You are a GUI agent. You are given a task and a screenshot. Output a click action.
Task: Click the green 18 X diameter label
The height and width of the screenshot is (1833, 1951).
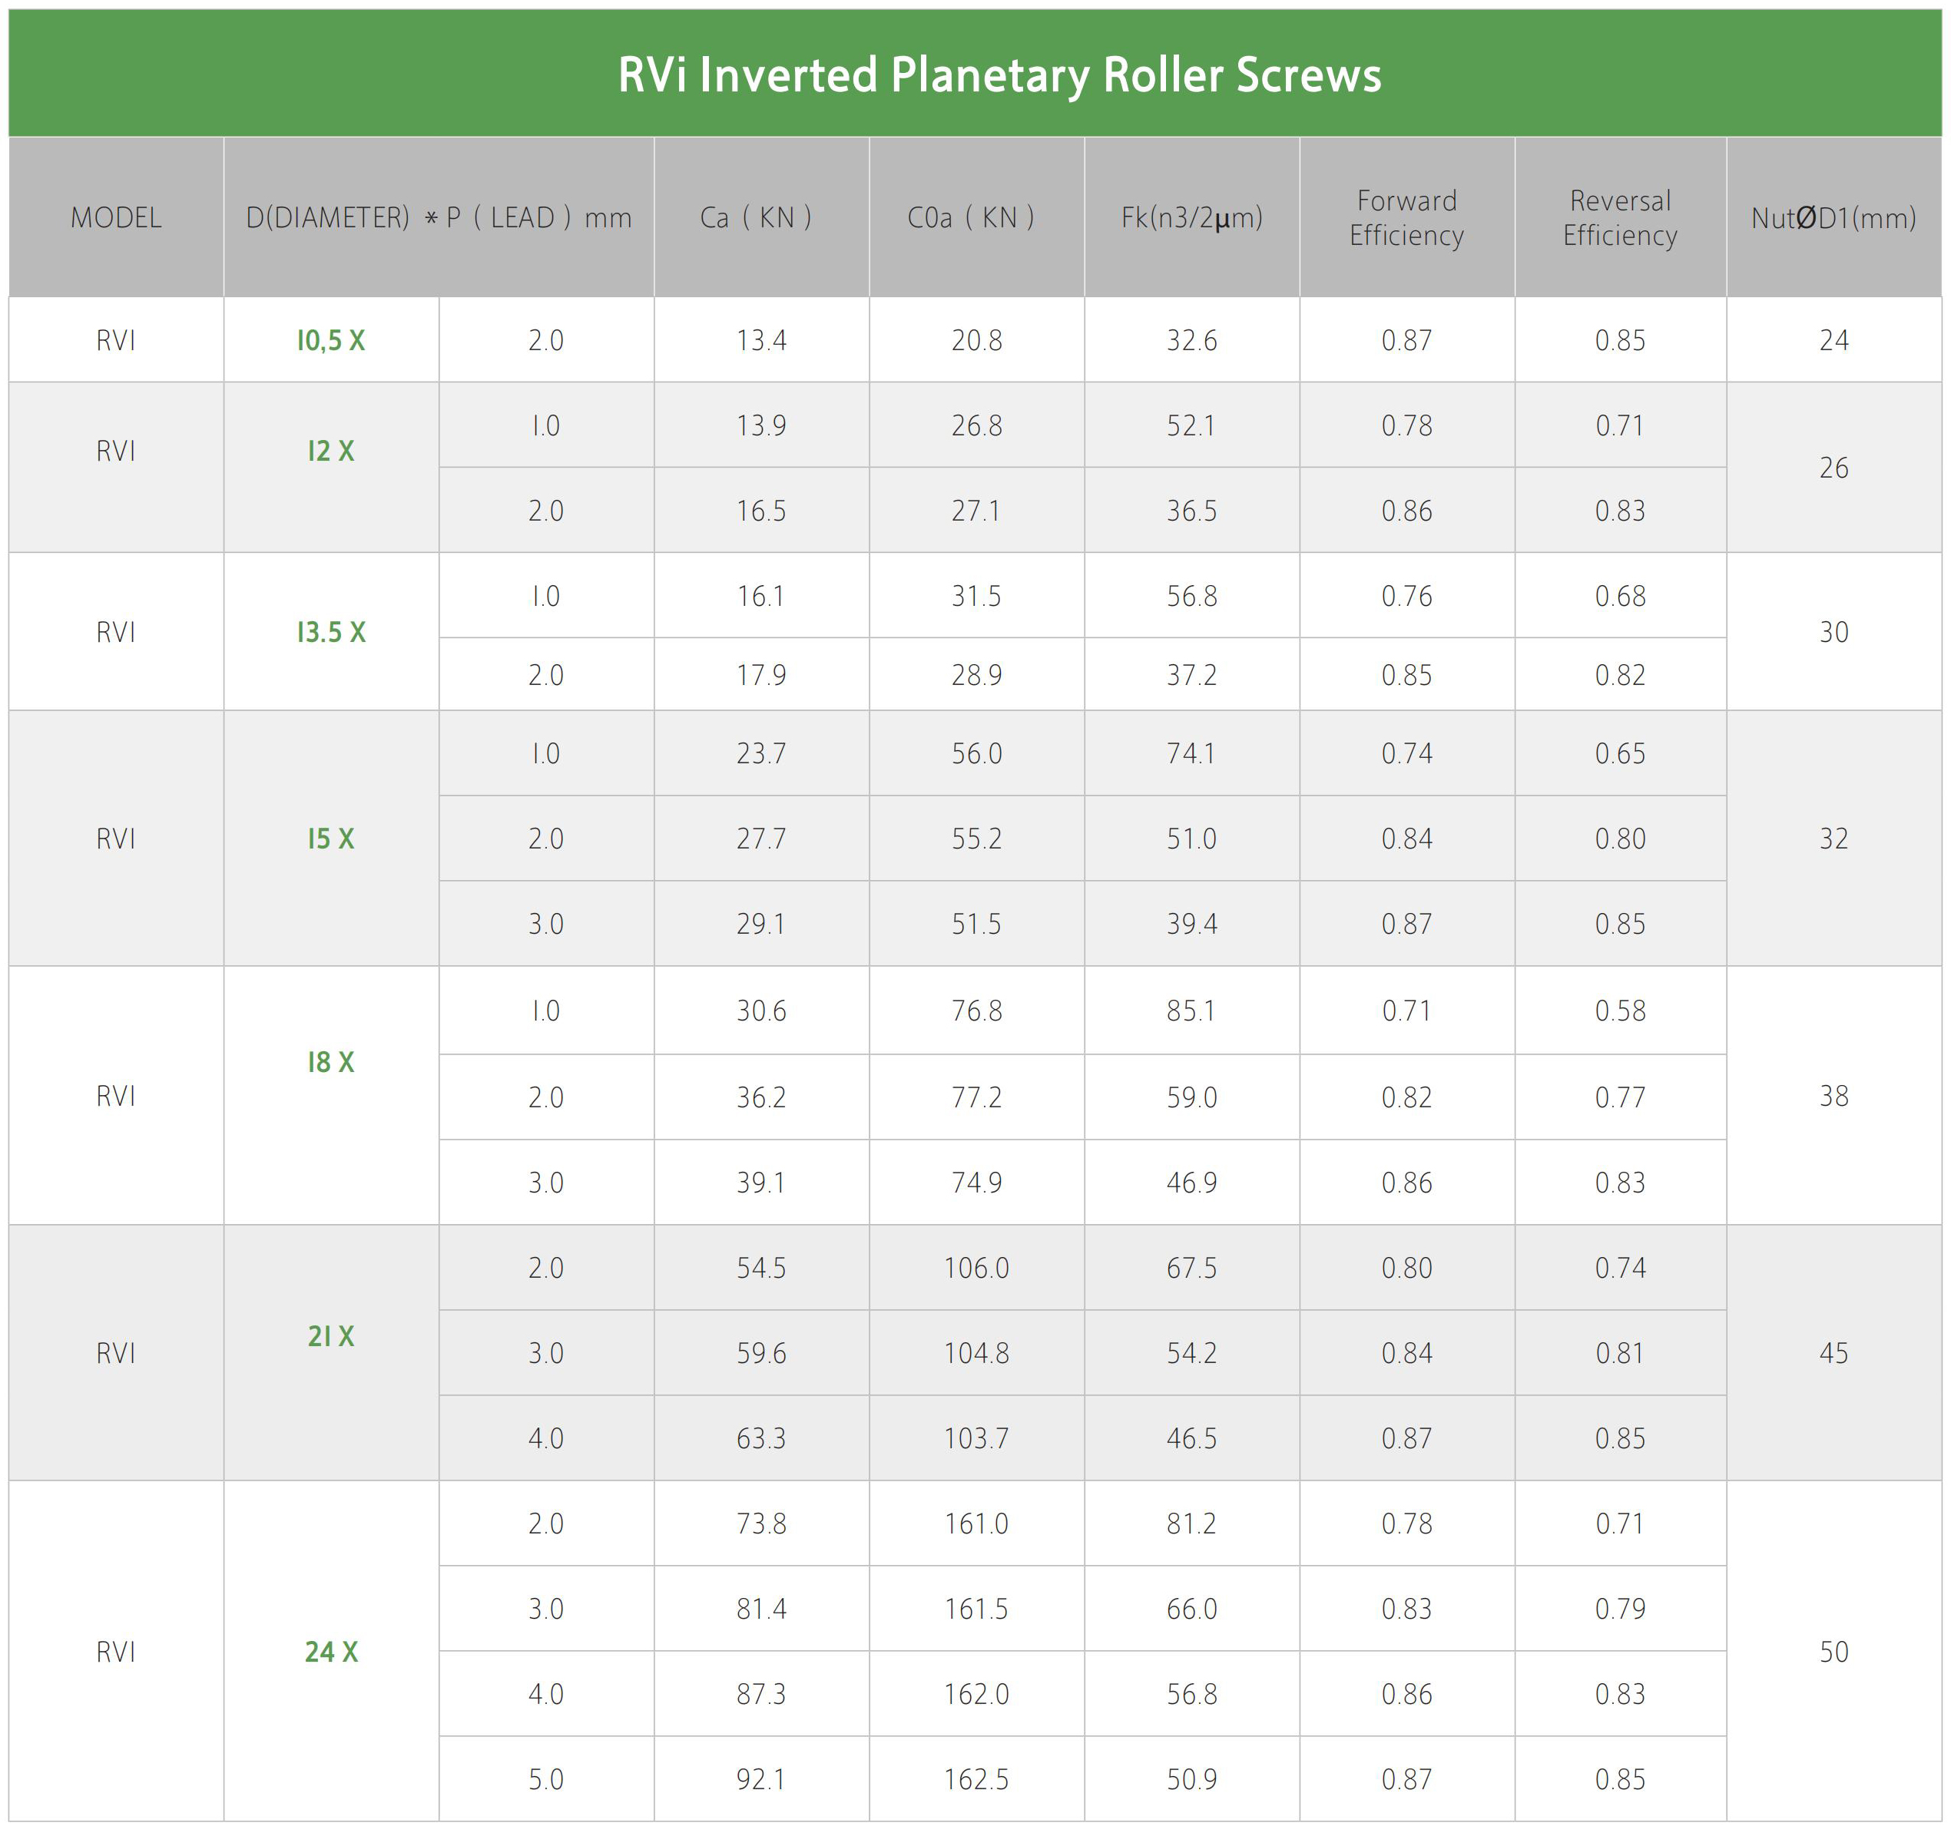[331, 1062]
